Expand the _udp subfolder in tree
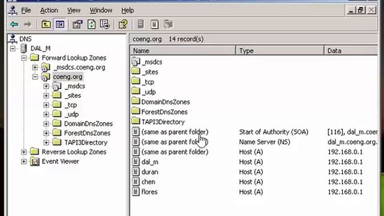This screenshot has width=384, height=216. click(x=46, y=115)
